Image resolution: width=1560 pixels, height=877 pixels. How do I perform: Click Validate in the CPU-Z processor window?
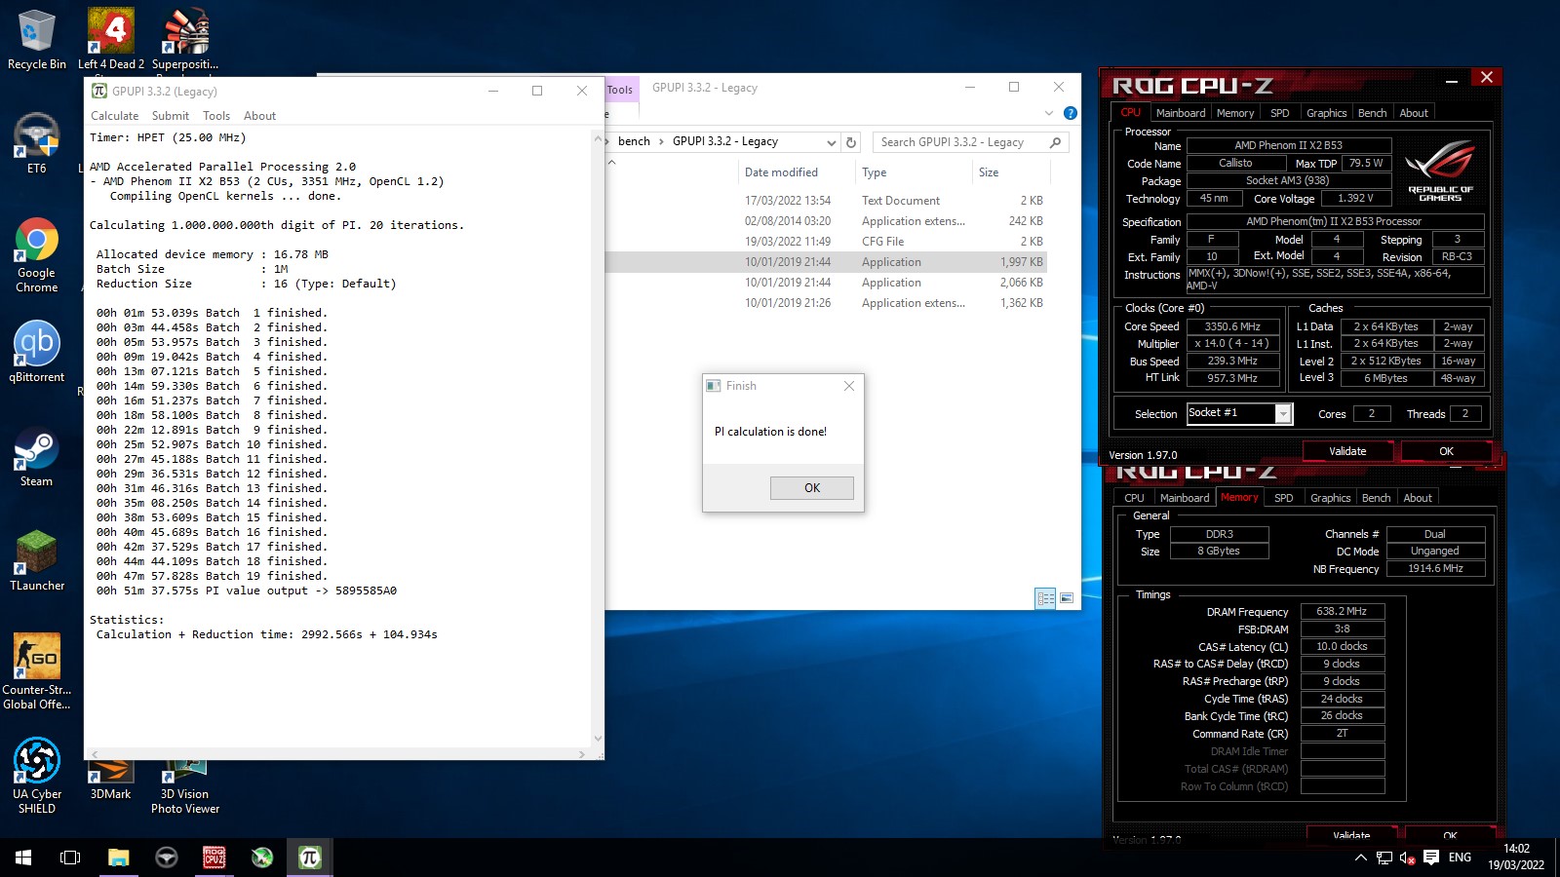1347,451
